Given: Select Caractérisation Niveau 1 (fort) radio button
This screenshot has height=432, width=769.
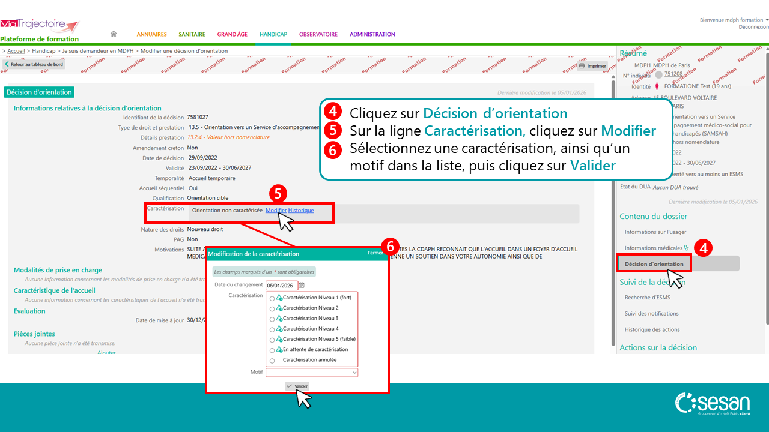Looking at the screenshot, I should (x=272, y=298).
